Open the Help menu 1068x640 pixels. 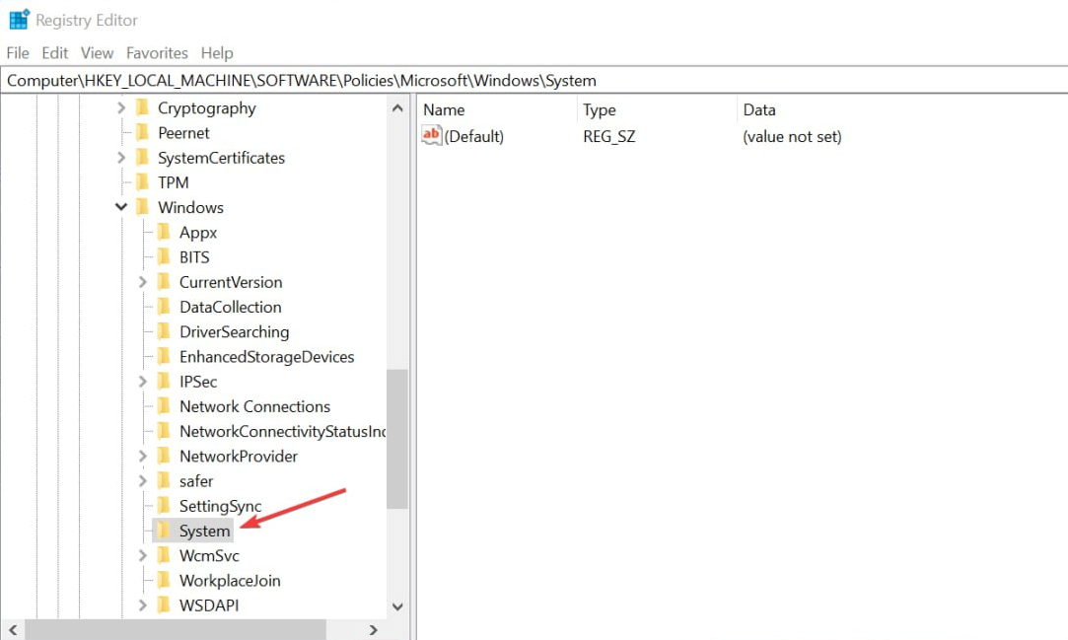(217, 53)
